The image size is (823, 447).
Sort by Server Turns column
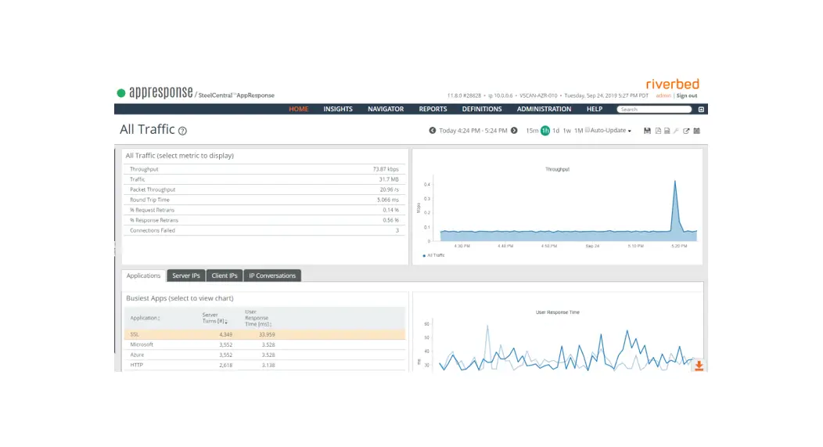pyautogui.click(x=214, y=318)
